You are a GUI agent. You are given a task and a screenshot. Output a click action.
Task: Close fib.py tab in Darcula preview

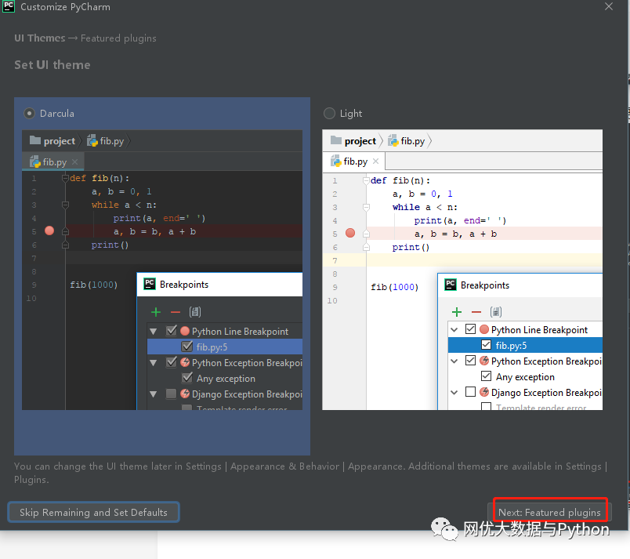click(74, 162)
